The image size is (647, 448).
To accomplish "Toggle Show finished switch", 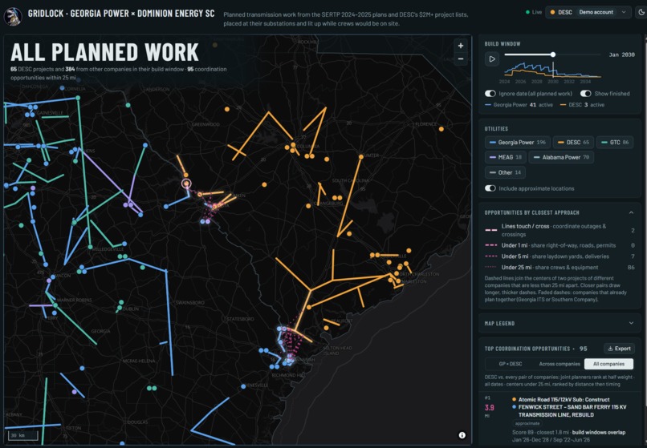I will point(585,94).
